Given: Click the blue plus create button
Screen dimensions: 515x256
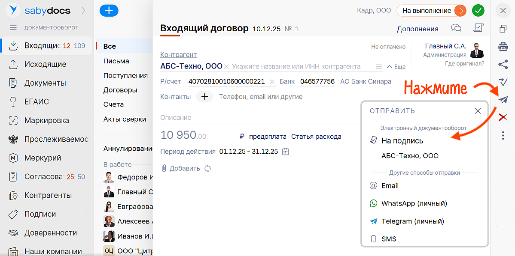Looking at the screenshot, I should pyautogui.click(x=109, y=11).
